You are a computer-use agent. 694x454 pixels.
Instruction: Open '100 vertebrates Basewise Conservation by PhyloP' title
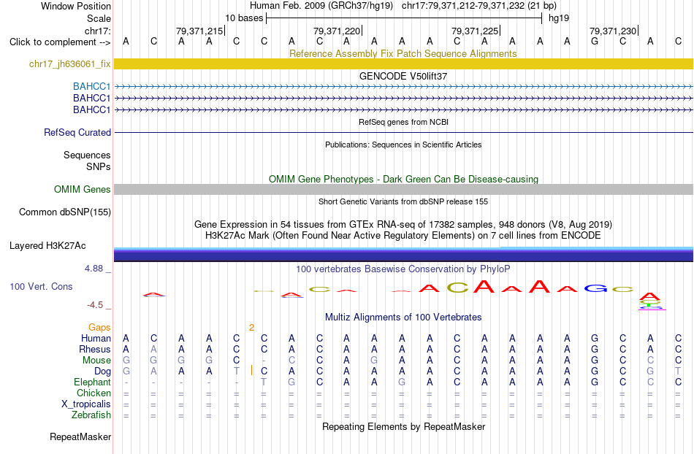403,269
